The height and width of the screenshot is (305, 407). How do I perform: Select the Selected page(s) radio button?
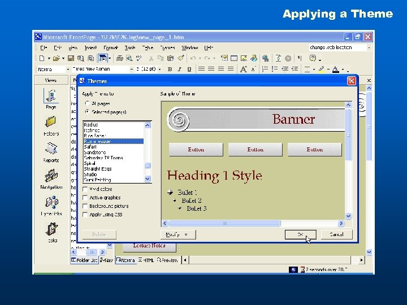coord(87,112)
